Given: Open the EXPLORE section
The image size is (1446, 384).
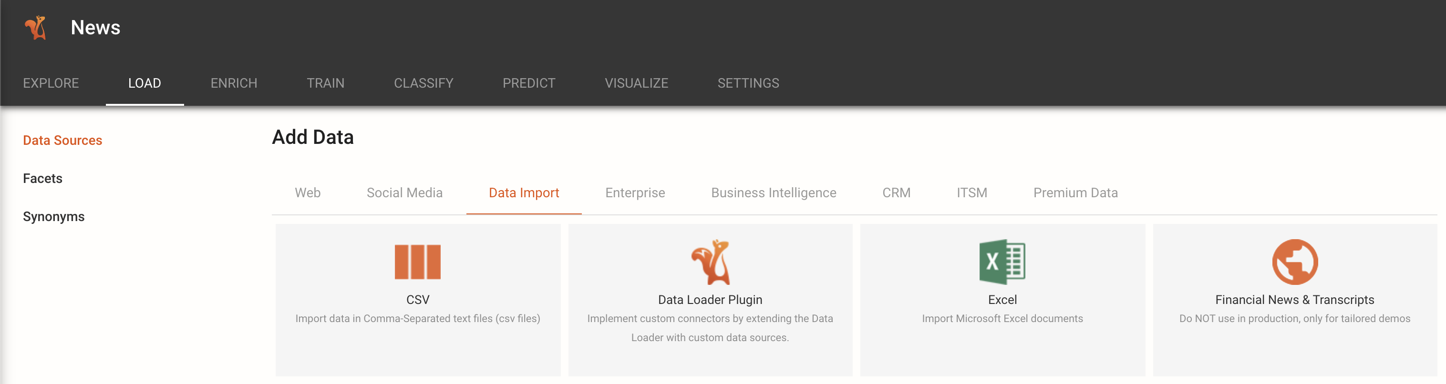Looking at the screenshot, I should [51, 83].
